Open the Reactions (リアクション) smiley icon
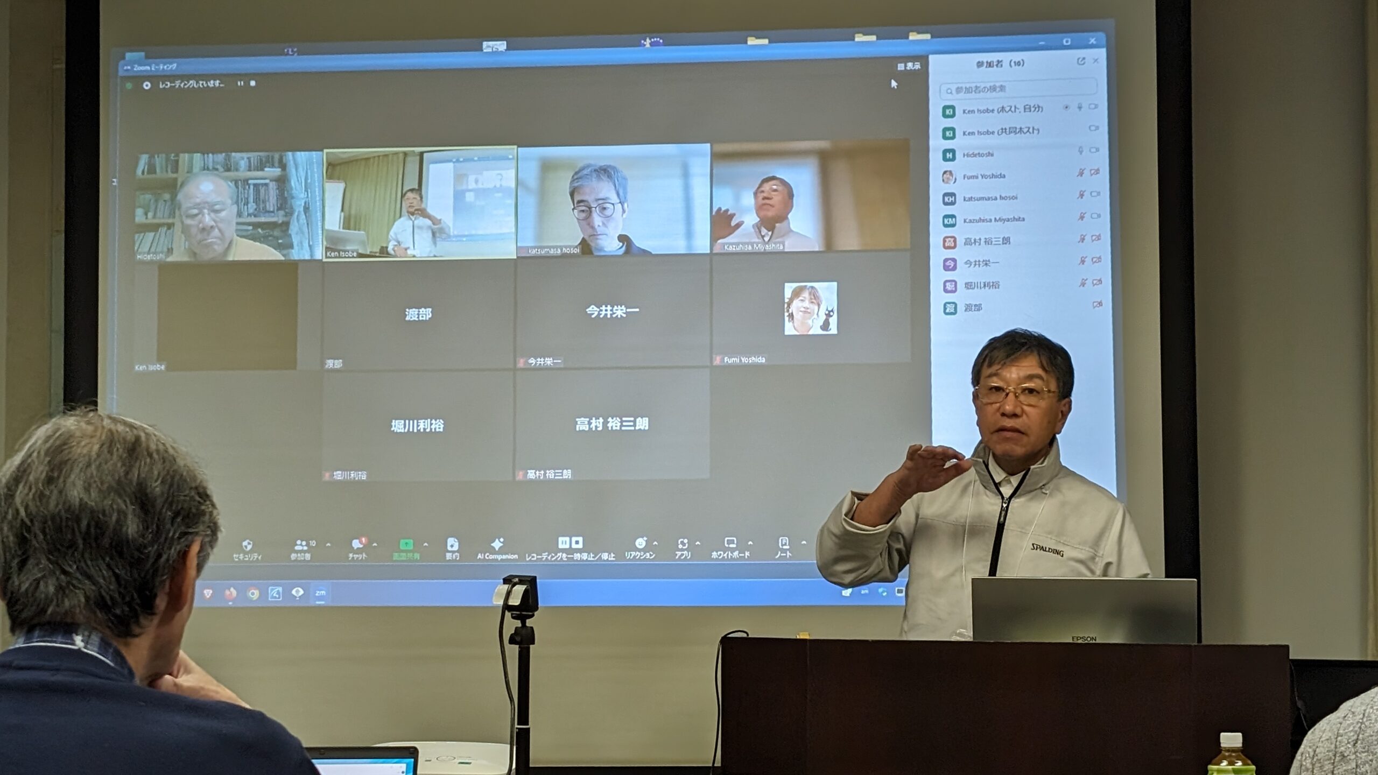Screen dimensions: 1378x775 [640, 542]
